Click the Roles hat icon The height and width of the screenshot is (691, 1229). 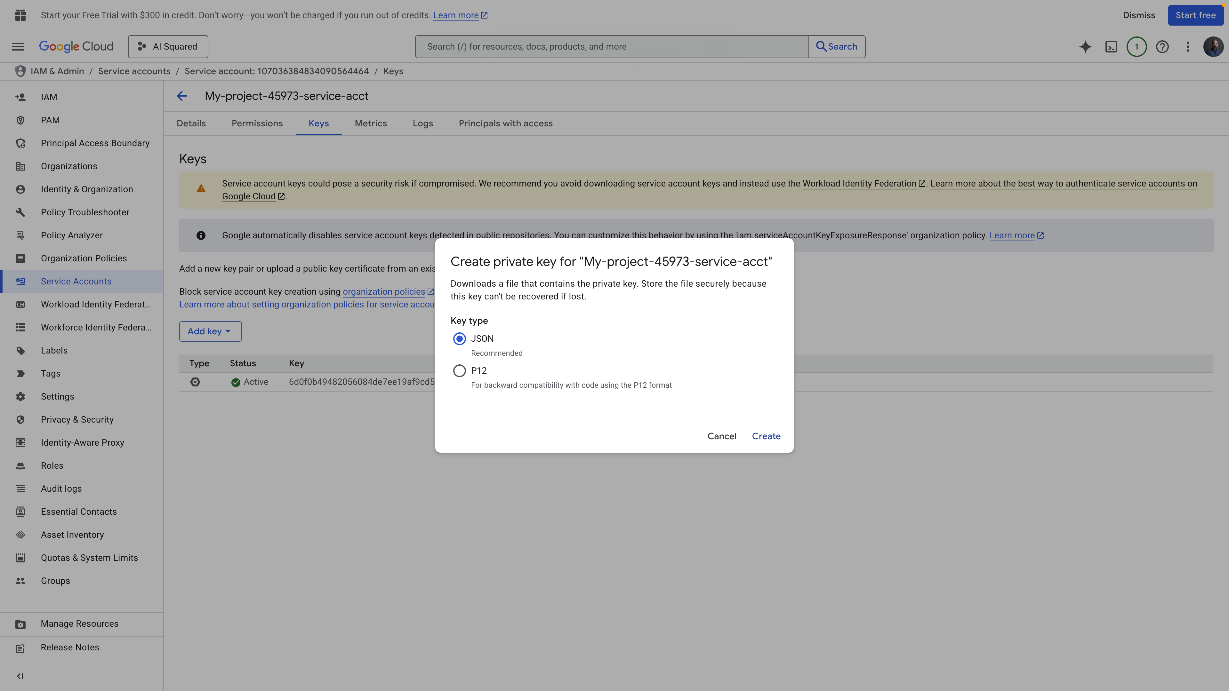click(20, 465)
